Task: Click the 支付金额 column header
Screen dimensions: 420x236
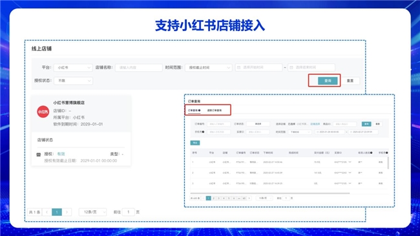Action: (x=322, y=153)
